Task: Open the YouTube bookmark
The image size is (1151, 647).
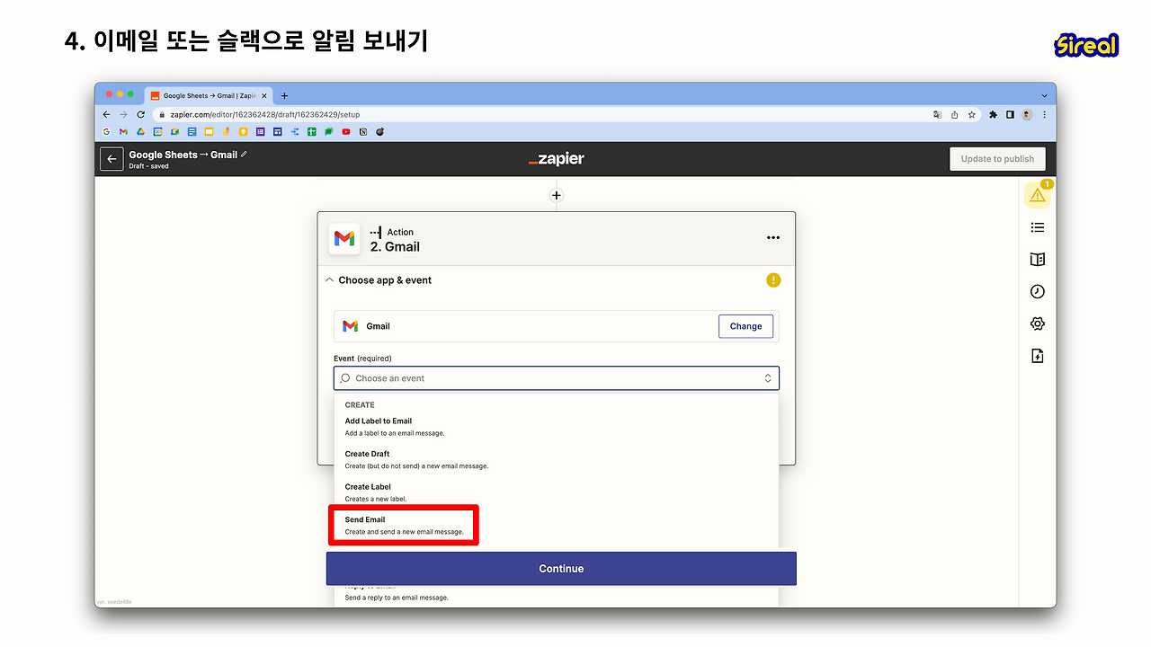Action: pos(346,132)
